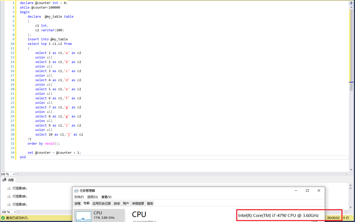Switch to the 服务 tab
Screen dimensions: 355x222
pyautogui.click(x=150, y=204)
